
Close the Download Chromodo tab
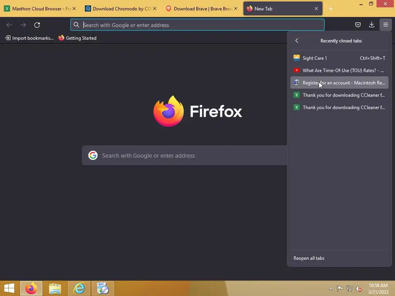(155, 8)
